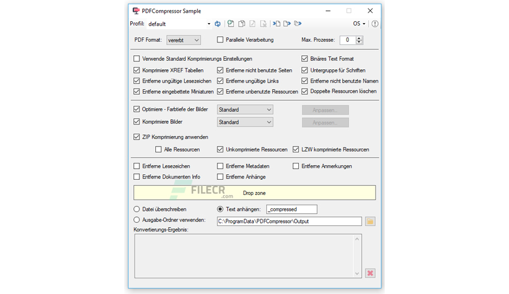Toggle ZIP Komprimierung anwenden
Image resolution: width=509 pixels, height=294 pixels.
pyautogui.click(x=136, y=137)
